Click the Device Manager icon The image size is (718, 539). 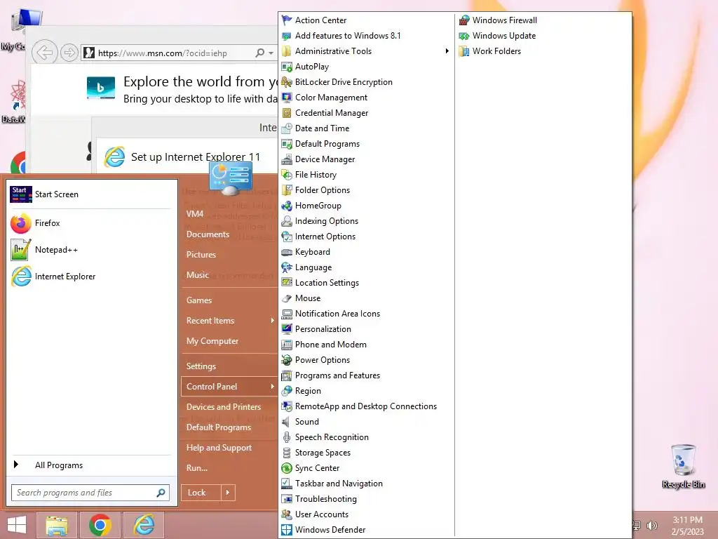tap(287, 159)
